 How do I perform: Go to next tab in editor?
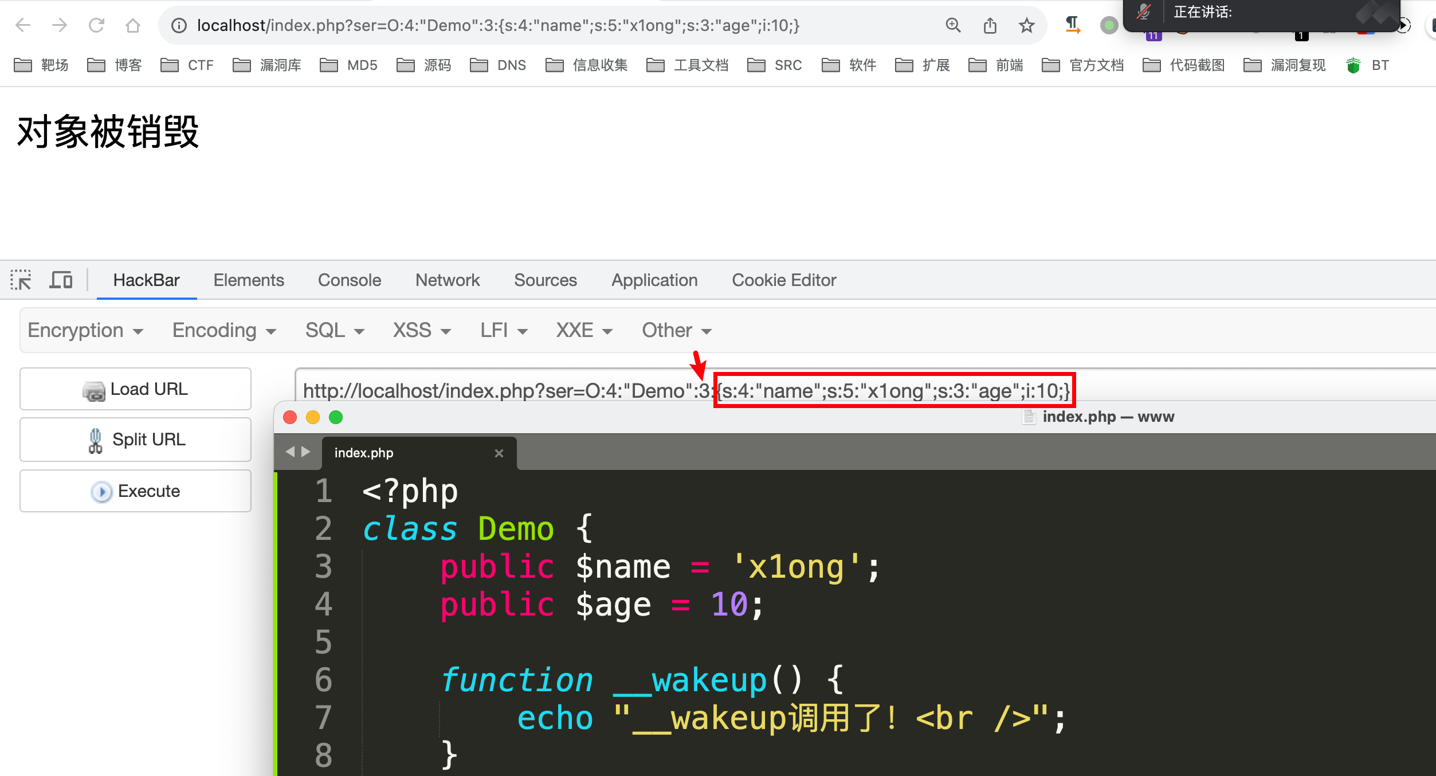pos(306,452)
